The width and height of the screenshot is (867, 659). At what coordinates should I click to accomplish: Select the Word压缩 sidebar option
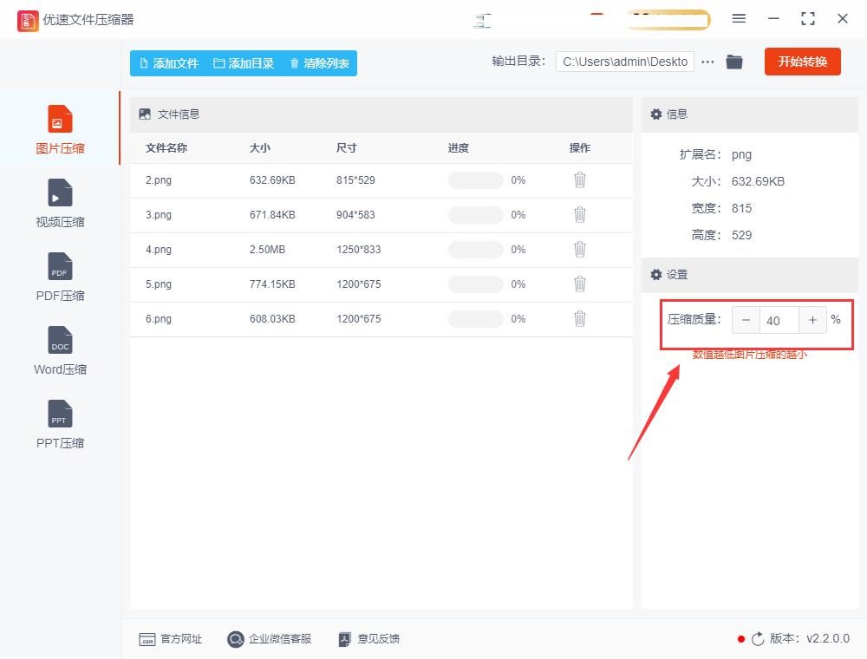click(59, 351)
